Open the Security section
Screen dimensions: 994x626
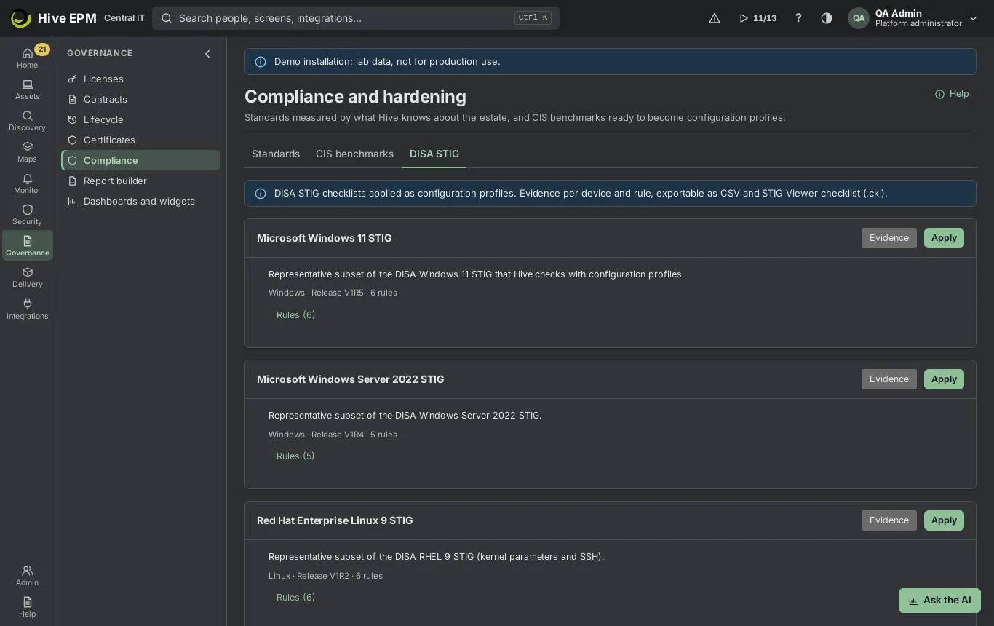(x=27, y=215)
